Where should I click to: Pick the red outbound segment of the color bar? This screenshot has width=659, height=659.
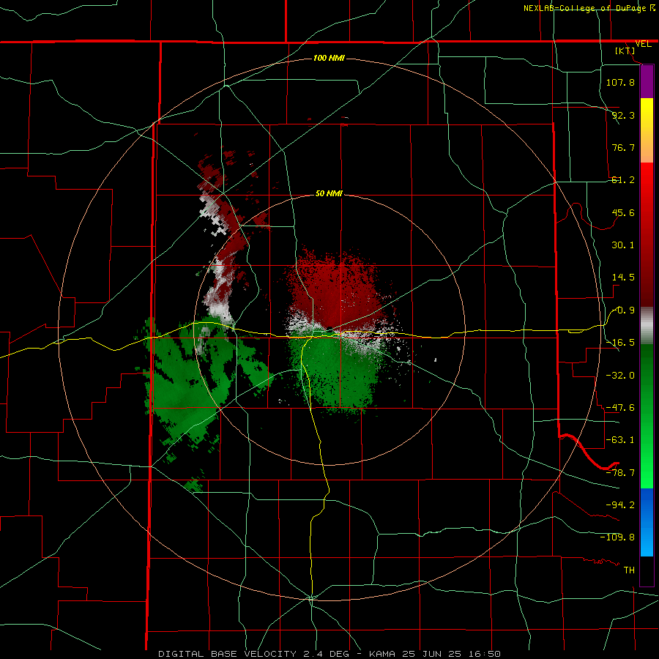[647, 234]
